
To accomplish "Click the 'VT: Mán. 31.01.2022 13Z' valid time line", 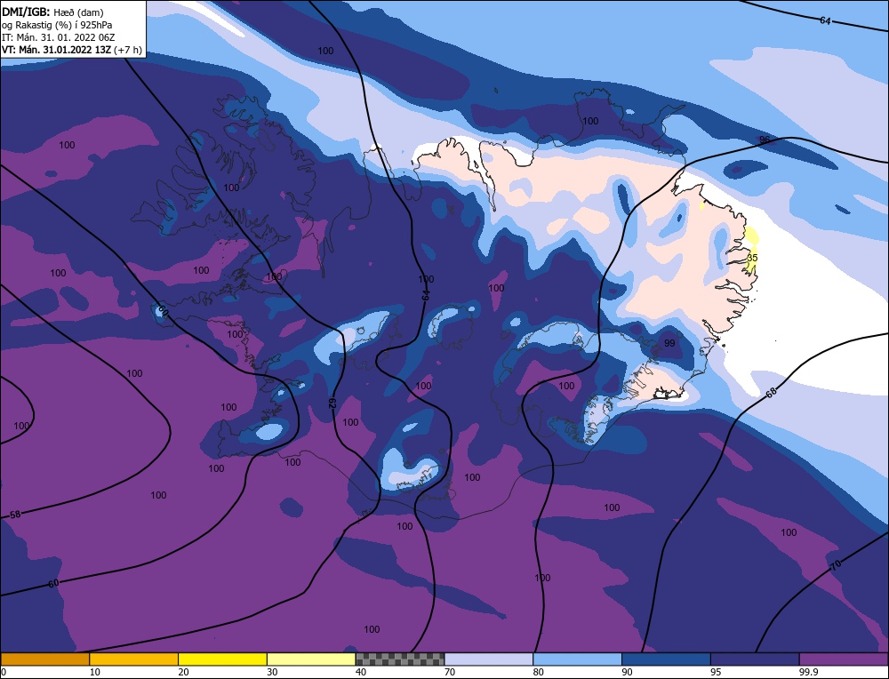I will pos(71,50).
